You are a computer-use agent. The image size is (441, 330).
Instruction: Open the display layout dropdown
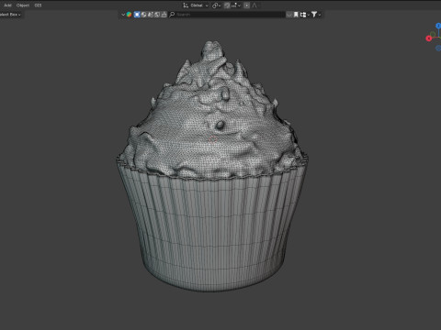[x=304, y=15]
